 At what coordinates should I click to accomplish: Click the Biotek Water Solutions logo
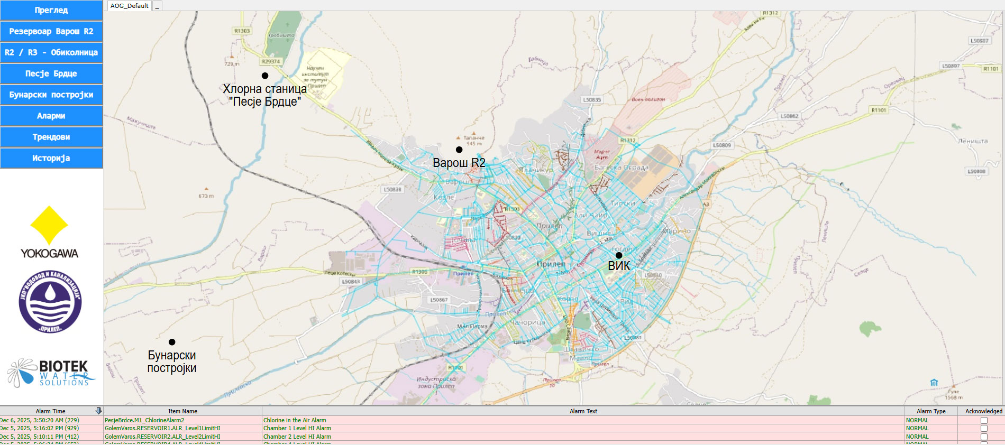[x=51, y=373]
